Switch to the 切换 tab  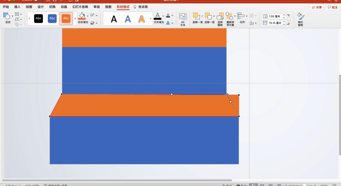(52, 7)
